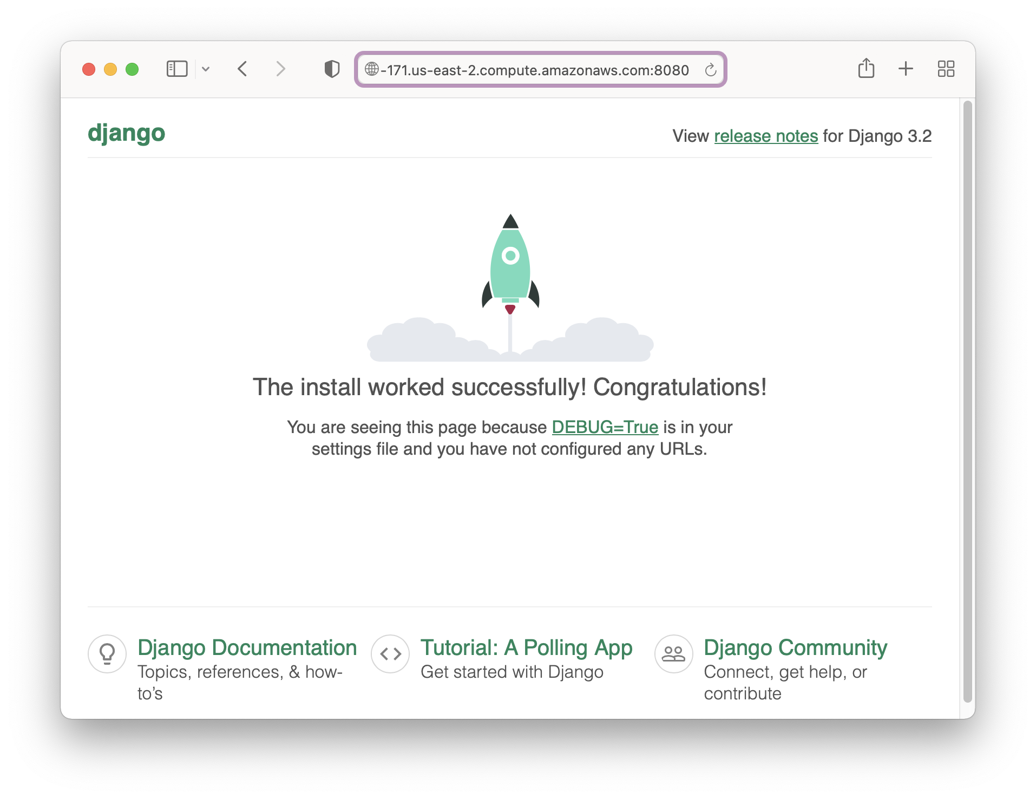
Task: Click the code brackets tutorial icon
Action: 390,654
